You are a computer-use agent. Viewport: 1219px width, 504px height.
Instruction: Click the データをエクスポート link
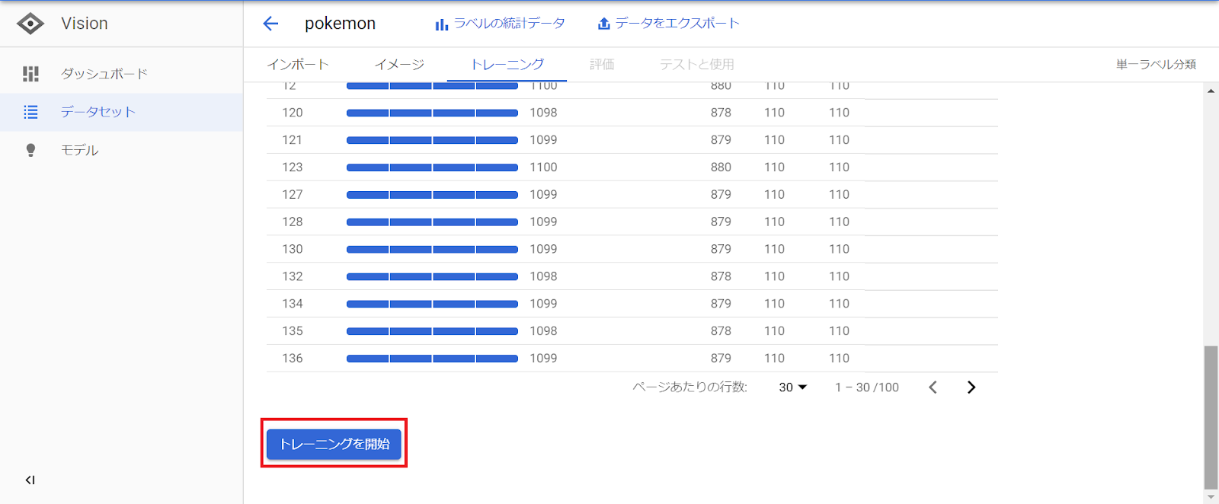coord(668,24)
